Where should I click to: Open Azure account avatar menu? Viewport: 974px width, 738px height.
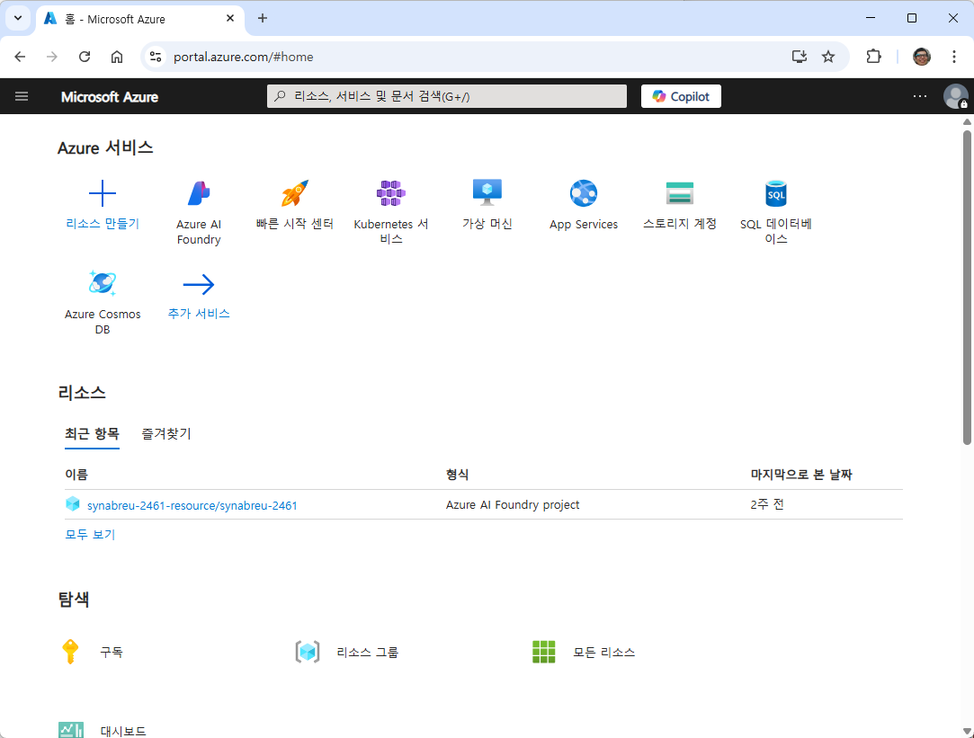click(x=955, y=96)
